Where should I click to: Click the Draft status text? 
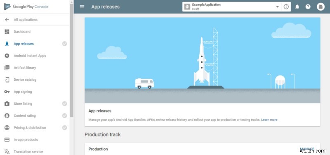point(196,9)
